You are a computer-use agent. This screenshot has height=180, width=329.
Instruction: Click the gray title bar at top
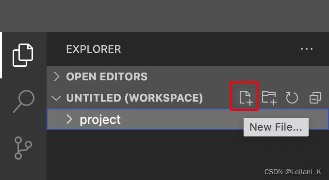click(x=164, y=16)
